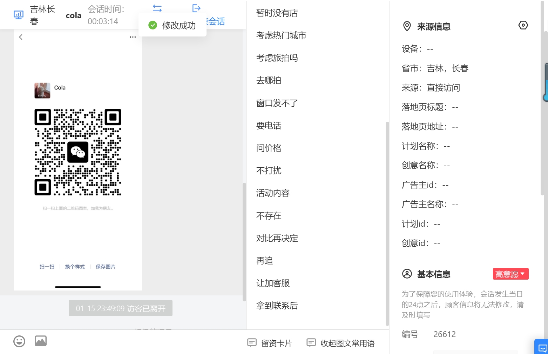
Task: Select quick reply 窗口发不了
Action: tap(277, 103)
